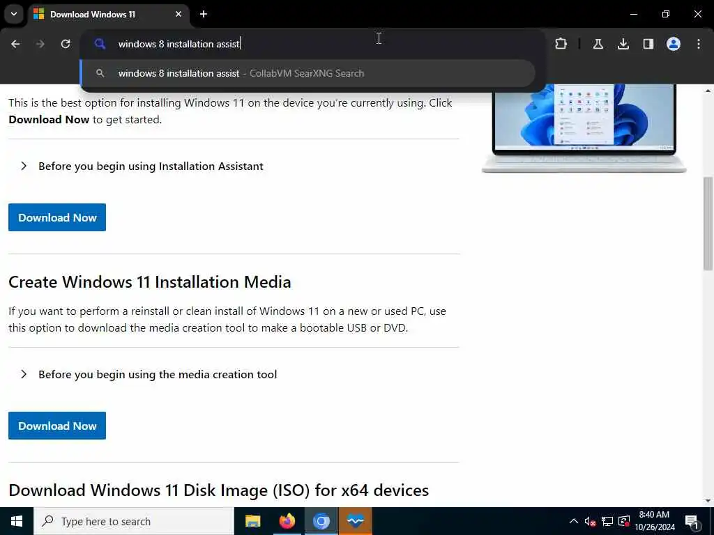Reload the current page
Screen dimensions: 714x535
[66, 44]
